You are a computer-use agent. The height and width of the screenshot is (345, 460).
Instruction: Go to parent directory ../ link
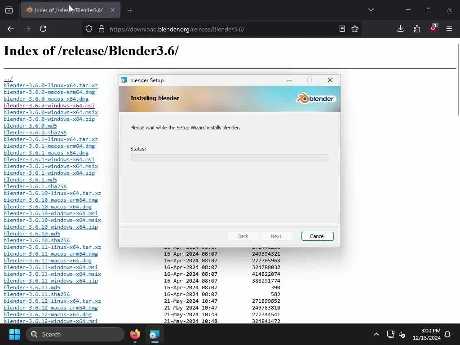(8, 79)
